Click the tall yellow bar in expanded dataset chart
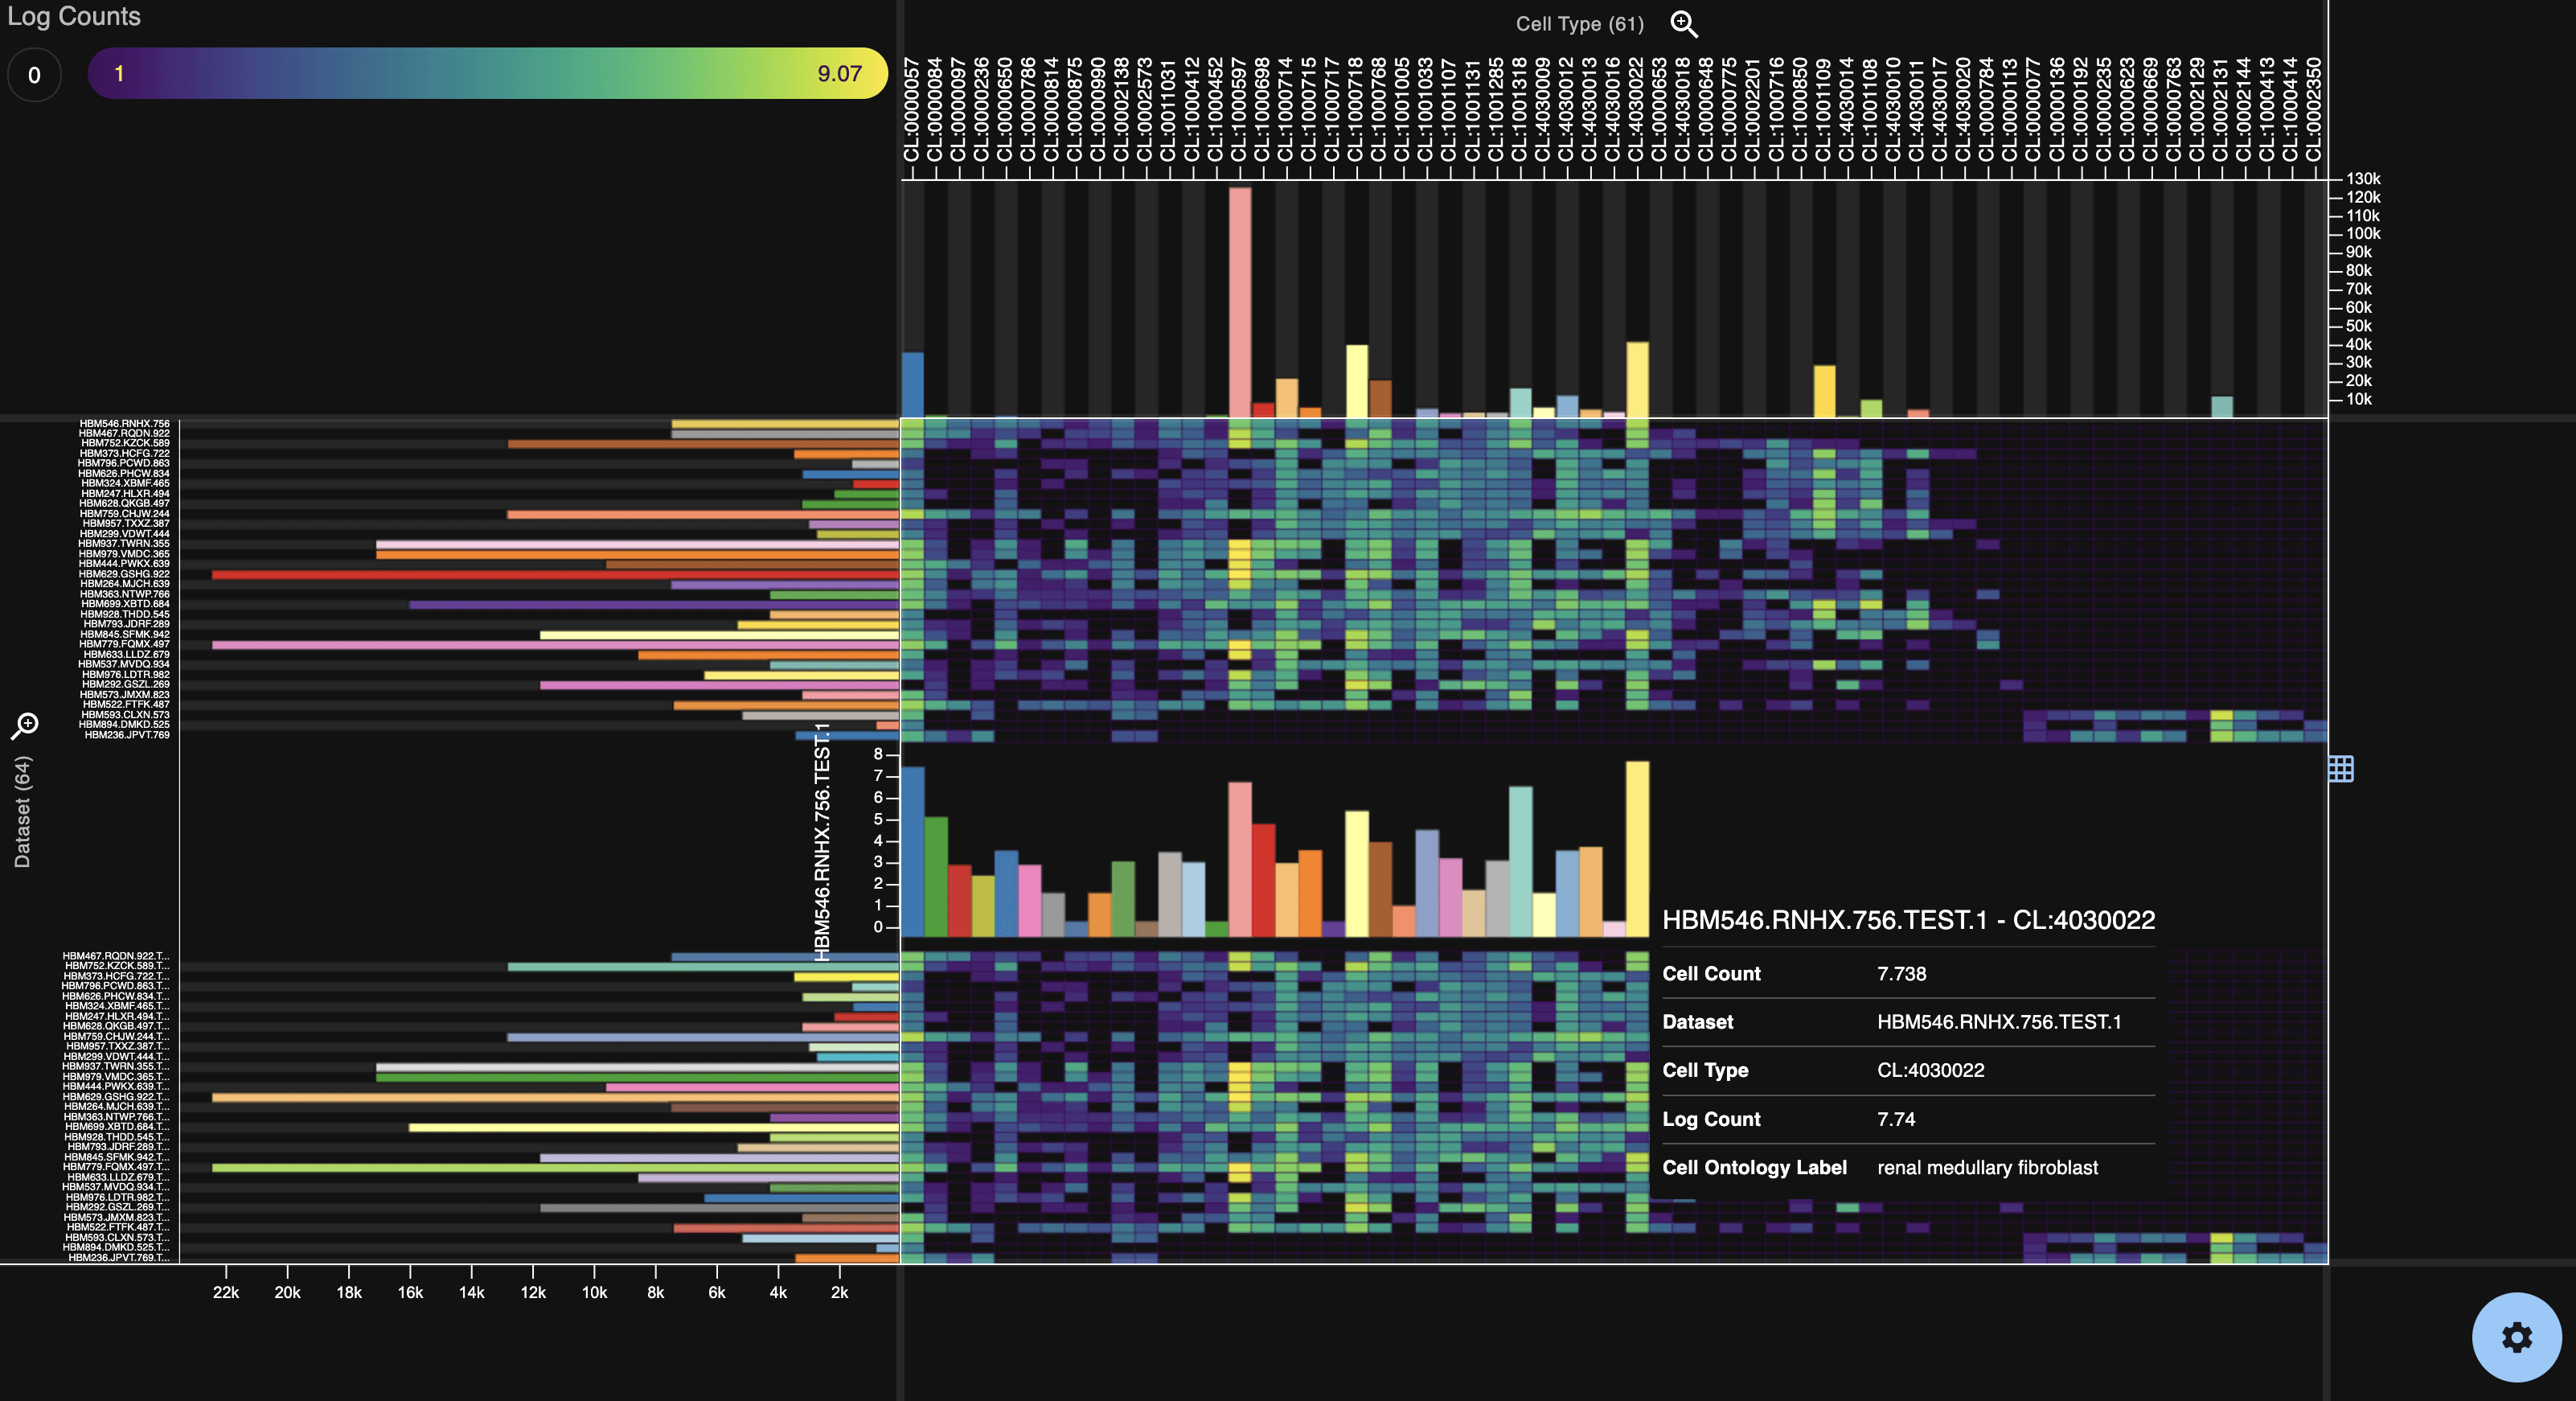The image size is (2576, 1401). pyautogui.click(x=1637, y=850)
